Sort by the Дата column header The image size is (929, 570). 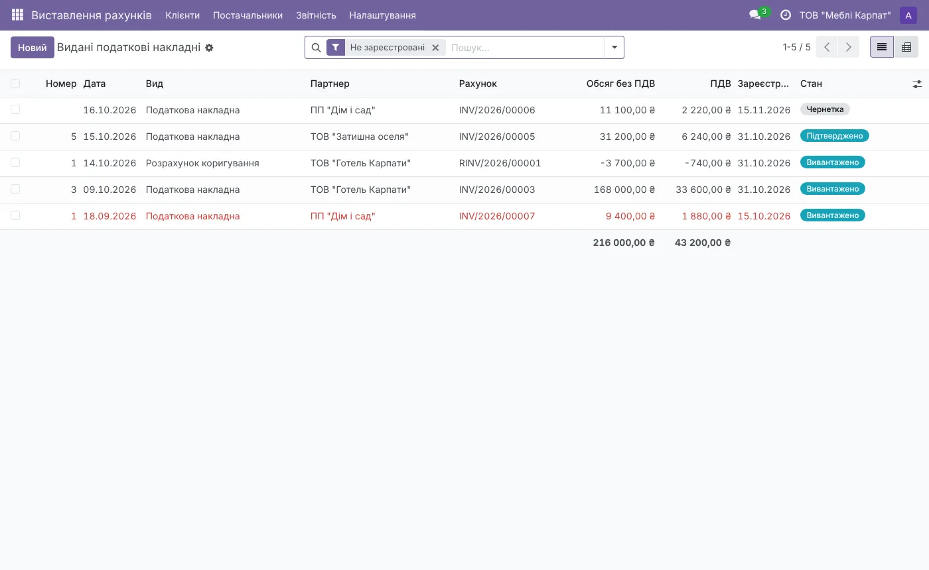click(94, 84)
